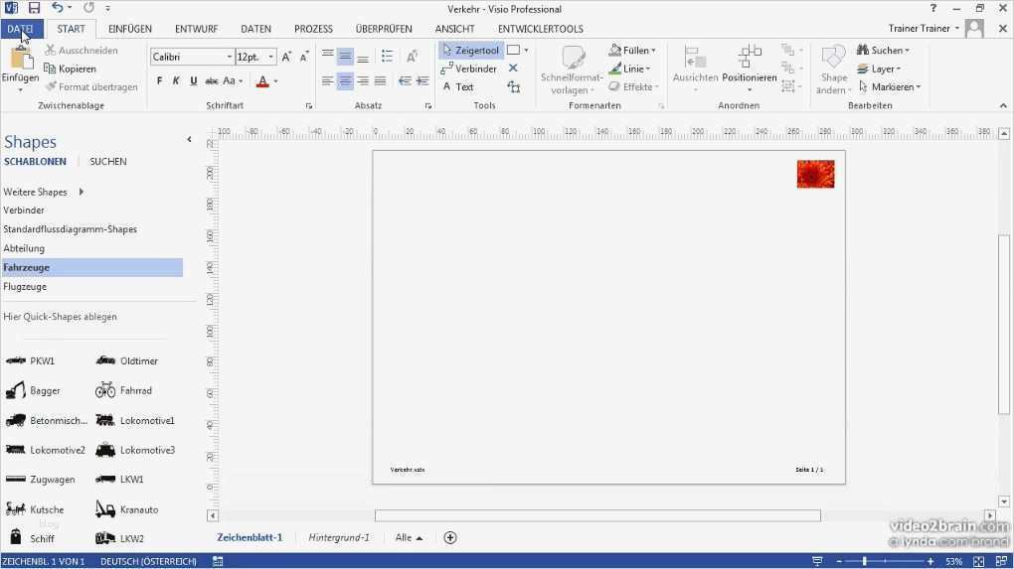Open the Layer dropdown
The image size is (1014, 569).
[878, 69]
